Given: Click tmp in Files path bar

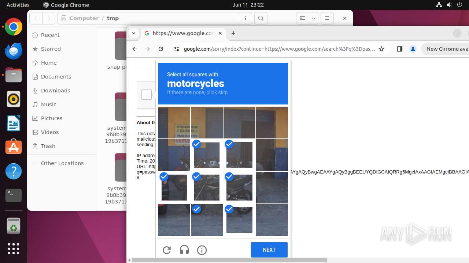Looking at the screenshot, I should tap(113, 18).
